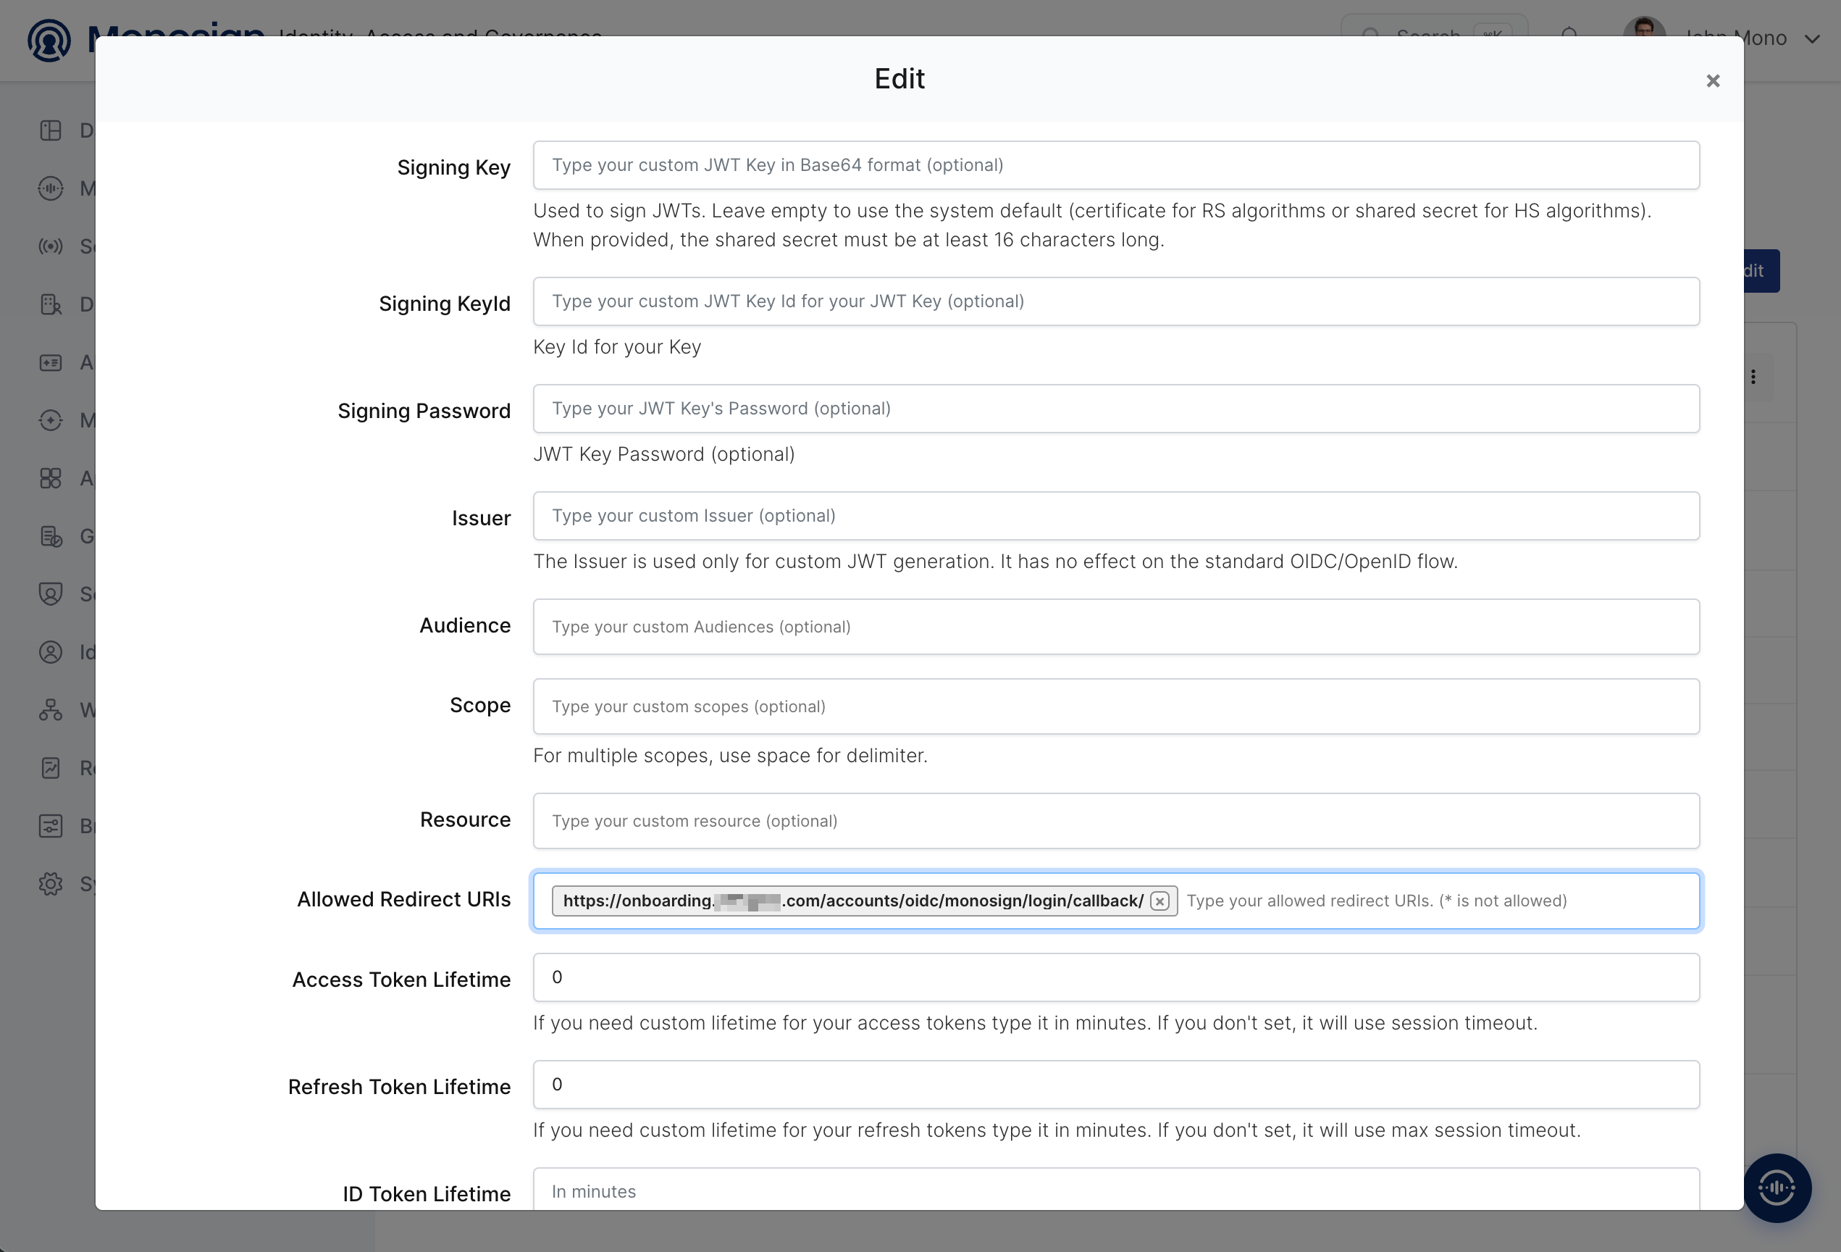Focus the Issuer input field
This screenshot has width=1841, height=1252.
[x=1115, y=516]
